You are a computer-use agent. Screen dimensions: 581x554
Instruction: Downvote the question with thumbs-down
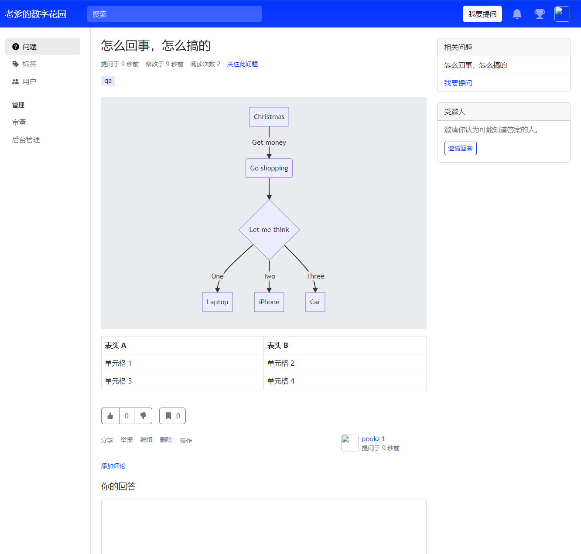click(x=143, y=416)
